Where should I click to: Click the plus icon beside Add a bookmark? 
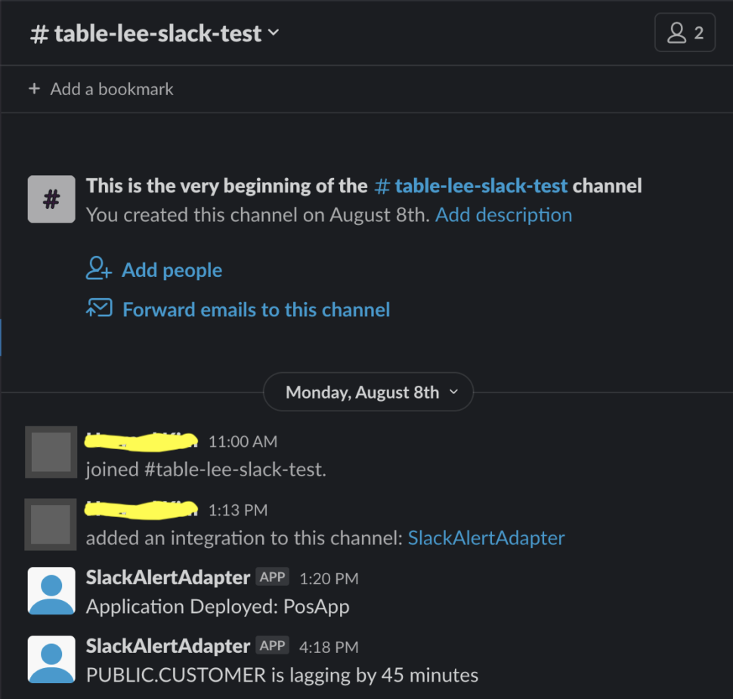click(34, 89)
